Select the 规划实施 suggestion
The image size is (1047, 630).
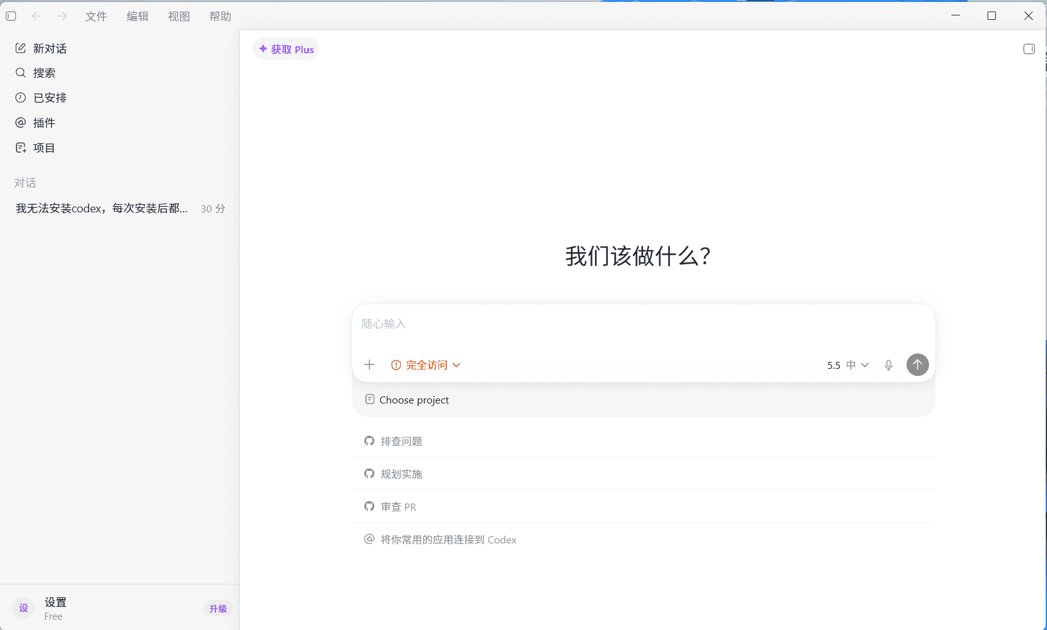point(643,473)
